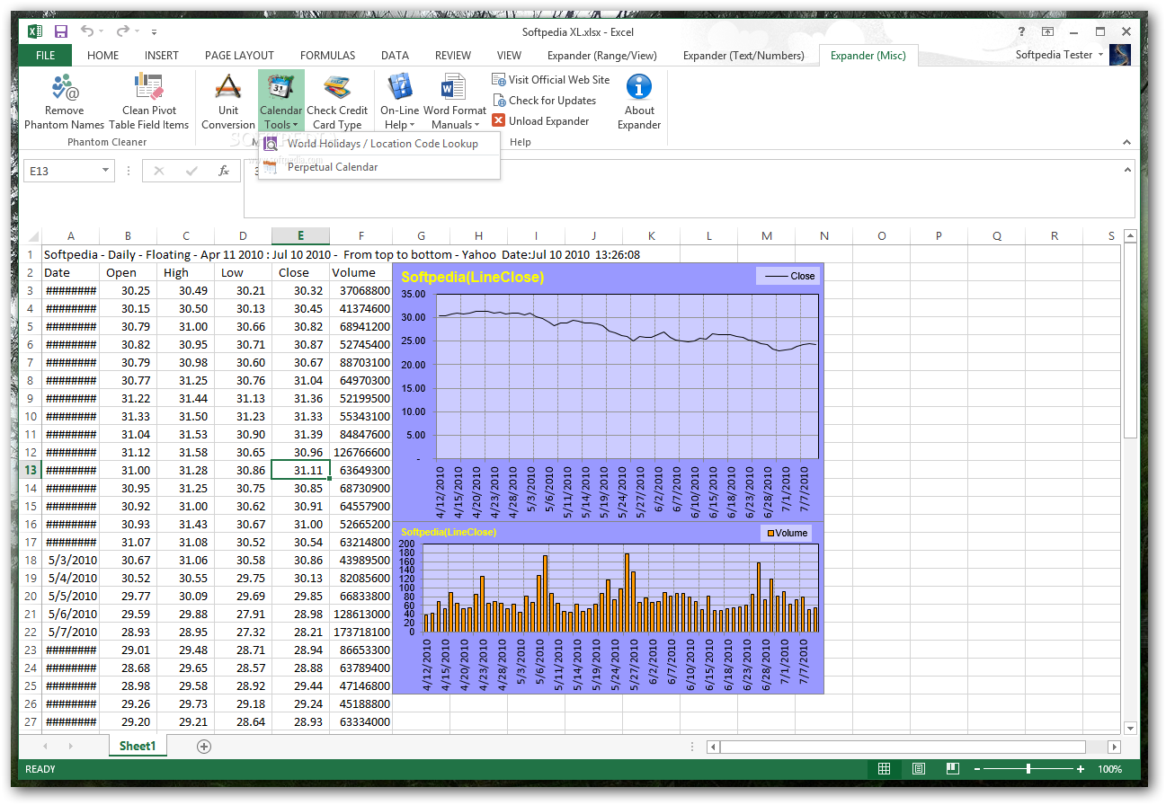The height and width of the screenshot is (805, 1166).
Task: Switch to Page Break Preview icon
Action: click(952, 769)
